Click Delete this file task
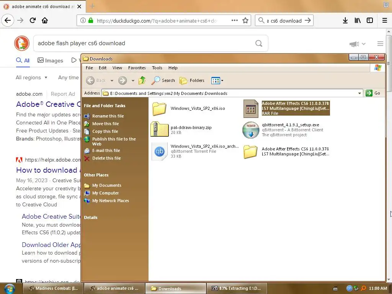Image resolution: width=392 pixels, height=294 pixels. (102, 158)
